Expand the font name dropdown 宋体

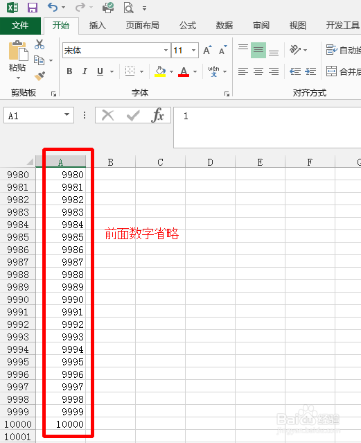click(x=166, y=51)
